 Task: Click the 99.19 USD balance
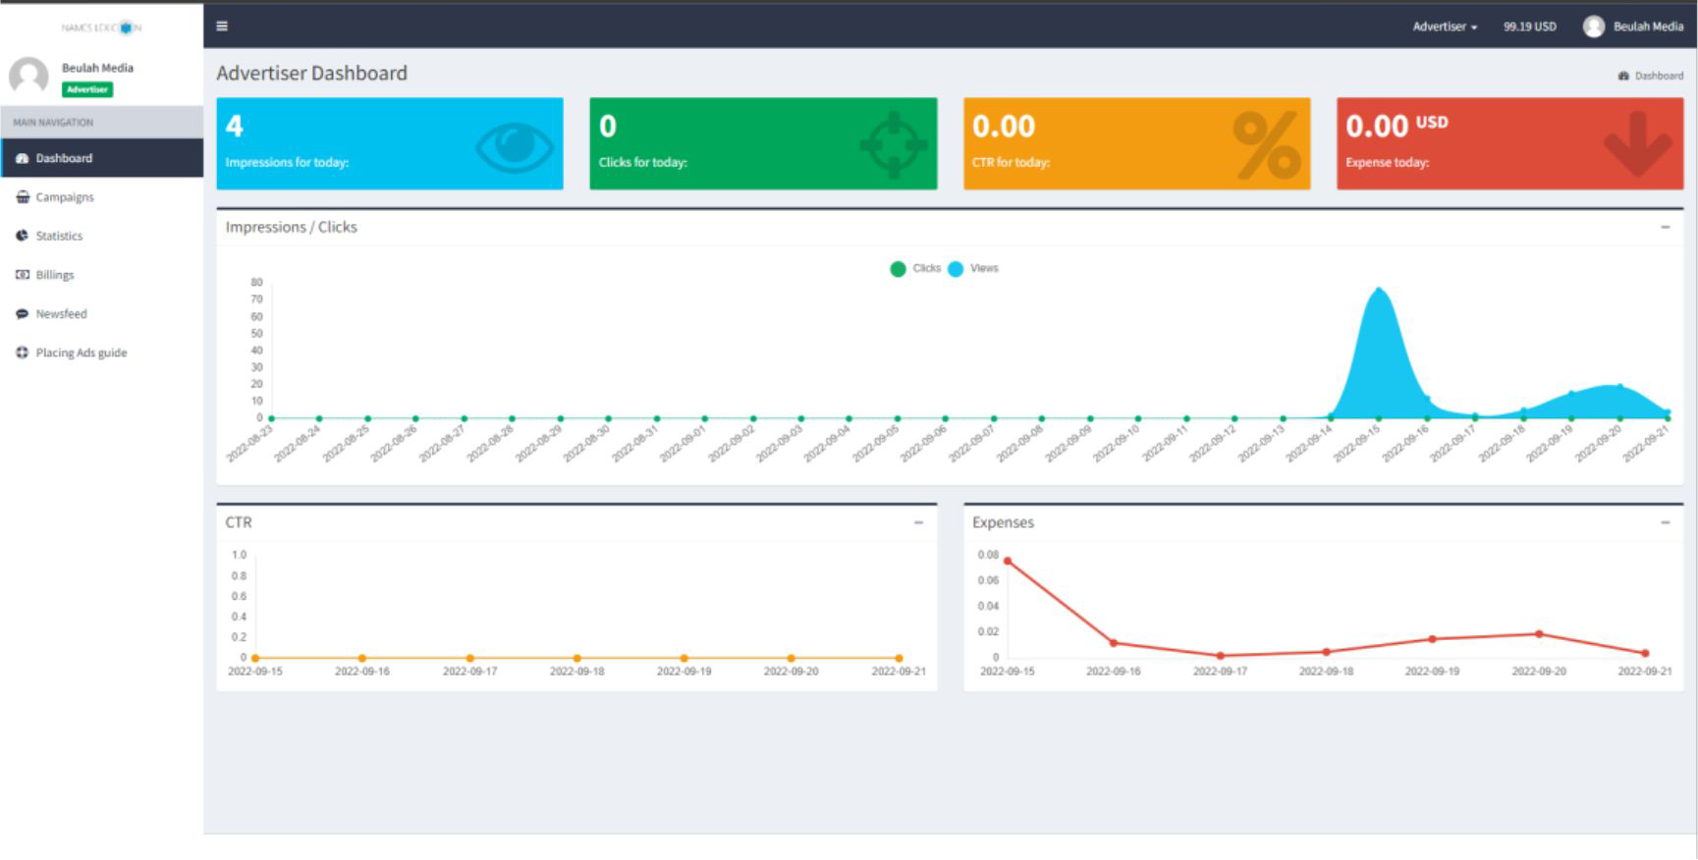[1529, 27]
